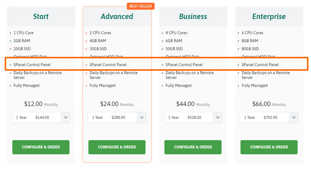Select the Start plan heading

point(41,17)
